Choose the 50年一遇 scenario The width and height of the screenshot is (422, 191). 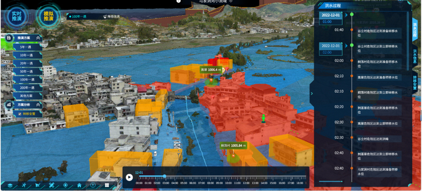(27, 71)
